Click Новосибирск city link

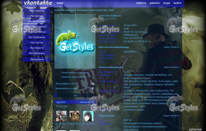tap(130, 51)
